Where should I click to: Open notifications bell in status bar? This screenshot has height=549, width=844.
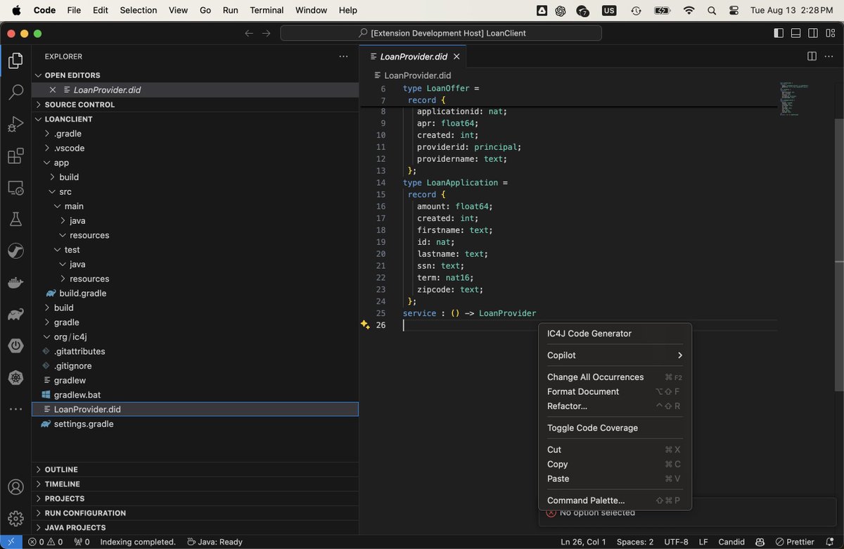[831, 542]
